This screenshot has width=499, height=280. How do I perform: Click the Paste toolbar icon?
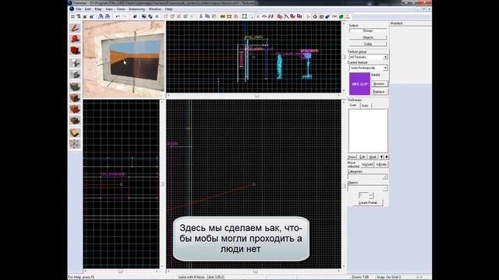click(x=214, y=16)
